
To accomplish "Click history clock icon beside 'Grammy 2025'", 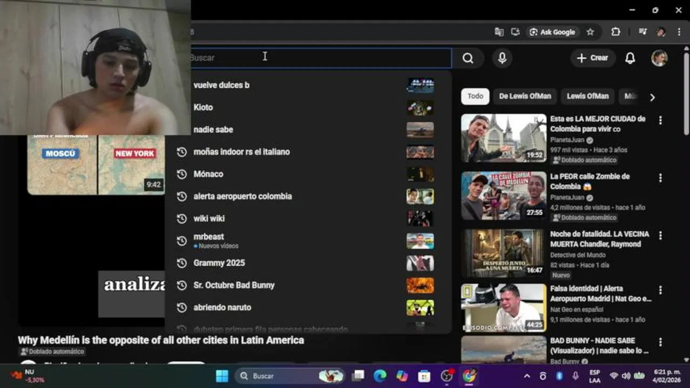I will click(182, 263).
